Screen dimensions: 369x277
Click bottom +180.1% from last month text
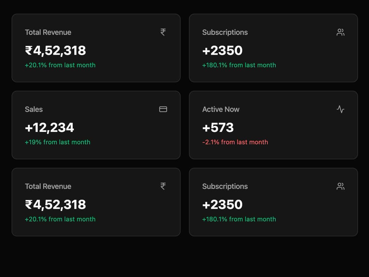(x=239, y=219)
